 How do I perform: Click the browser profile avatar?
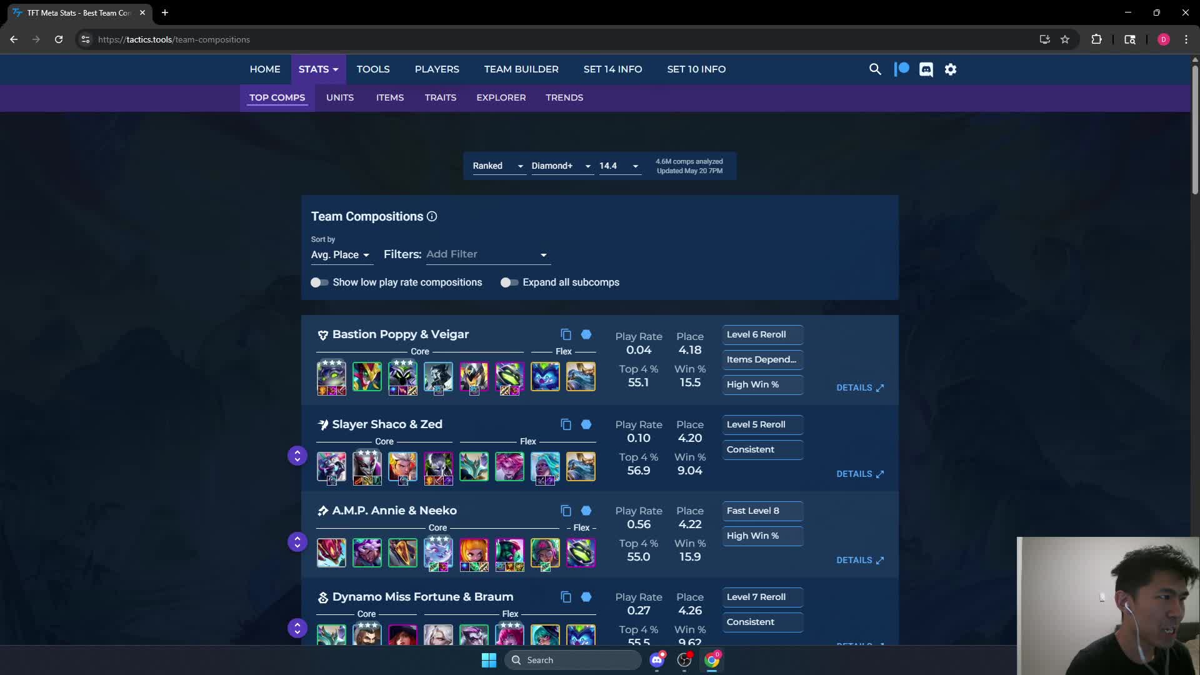(x=1163, y=39)
